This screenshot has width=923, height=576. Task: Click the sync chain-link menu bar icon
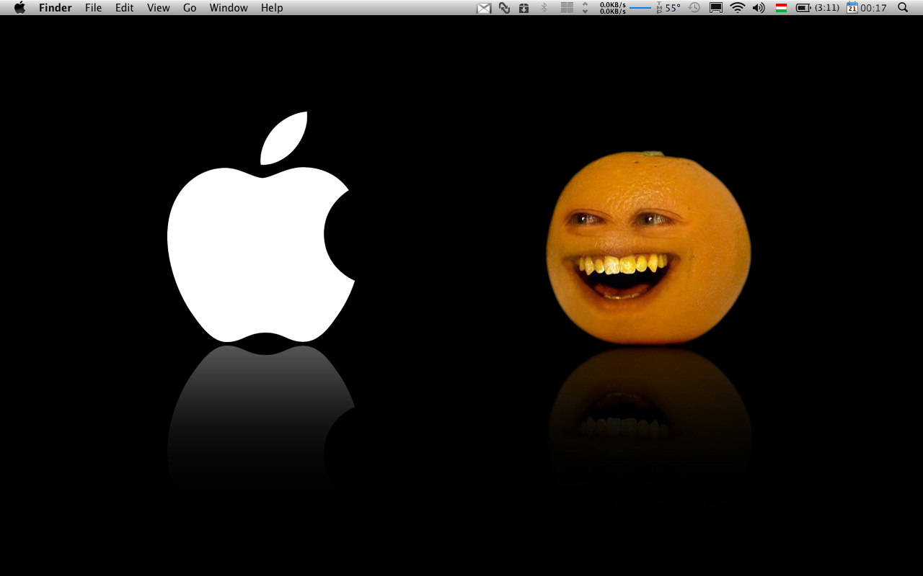click(x=504, y=8)
